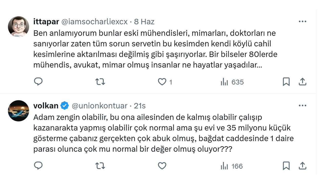
Task: Reply to ittapar's tweet
Action: click(x=38, y=82)
